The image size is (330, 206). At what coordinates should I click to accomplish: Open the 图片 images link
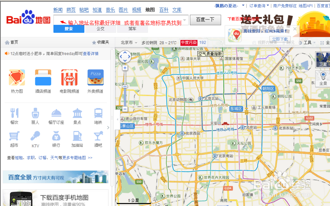click(123, 10)
